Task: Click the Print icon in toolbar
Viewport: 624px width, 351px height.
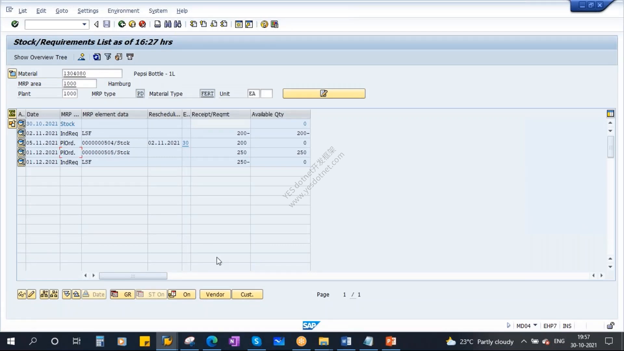Action: tap(157, 24)
